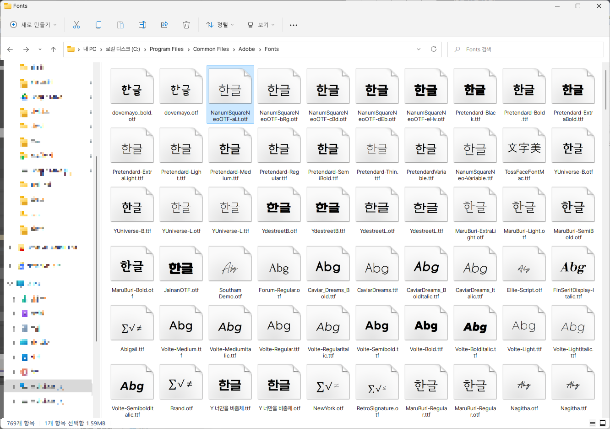610x429 pixels.
Task: Select Y 너만을 비춤체.ttf file
Action: (x=230, y=387)
